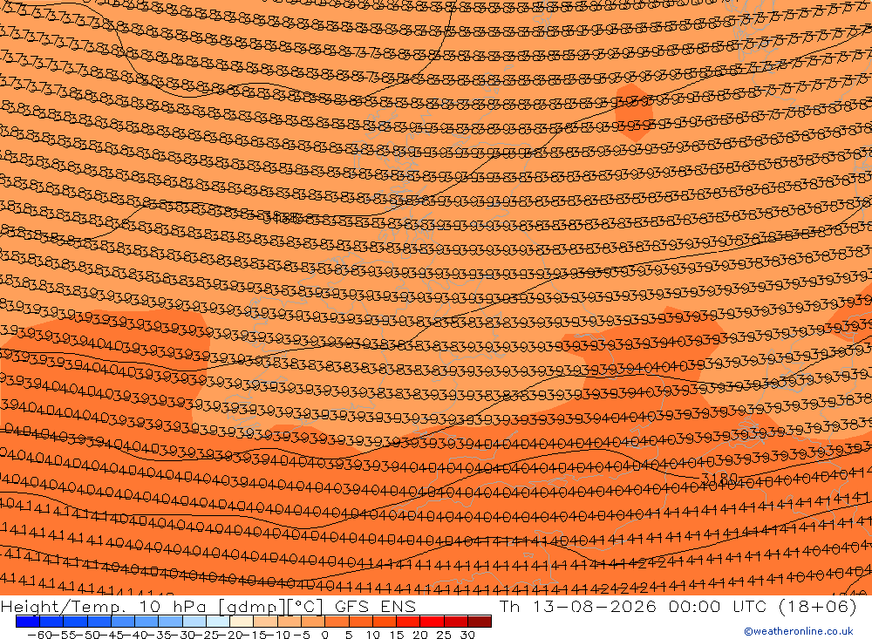This screenshot has width=872, height=639.
Task: Click the 'Th' weekday label
Action: [x=510, y=606]
